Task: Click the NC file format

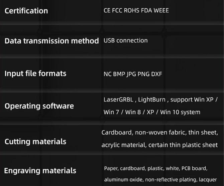Action: [108, 74]
